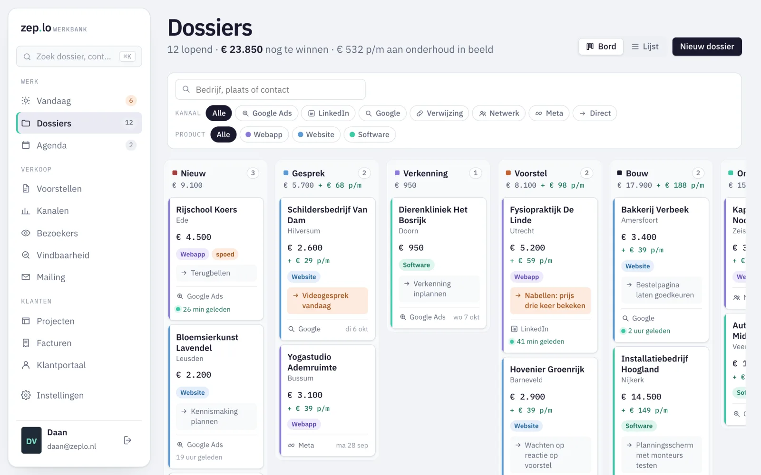The height and width of the screenshot is (475, 761).
Task: Filter kanaal by Google Ads
Action: coord(267,113)
